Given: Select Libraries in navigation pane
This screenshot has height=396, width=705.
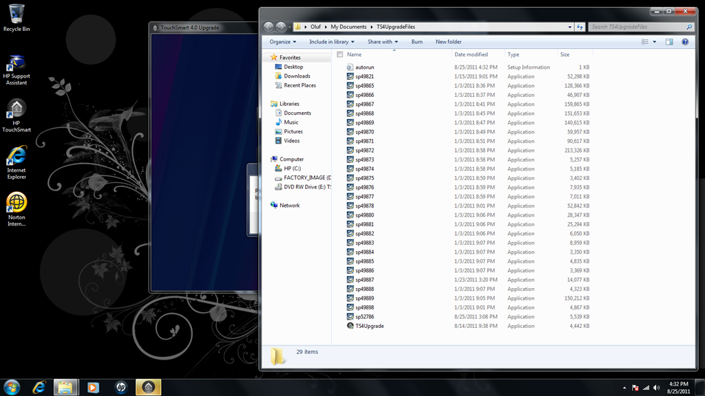Looking at the screenshot, I should click(x=289, y=104).
